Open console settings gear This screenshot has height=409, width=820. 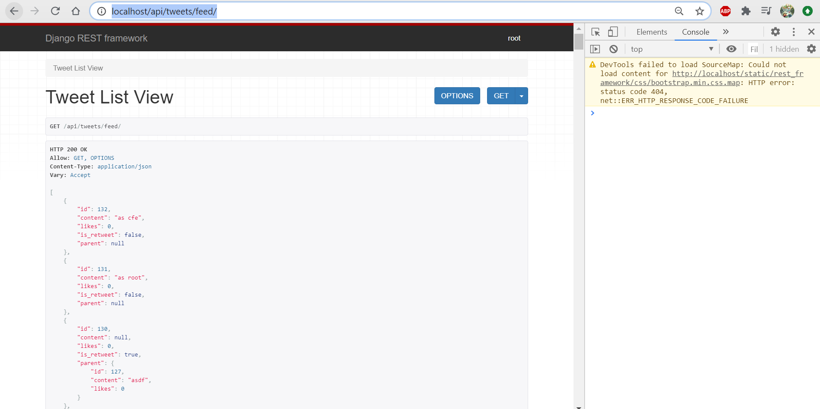click(x=811, y=49)
